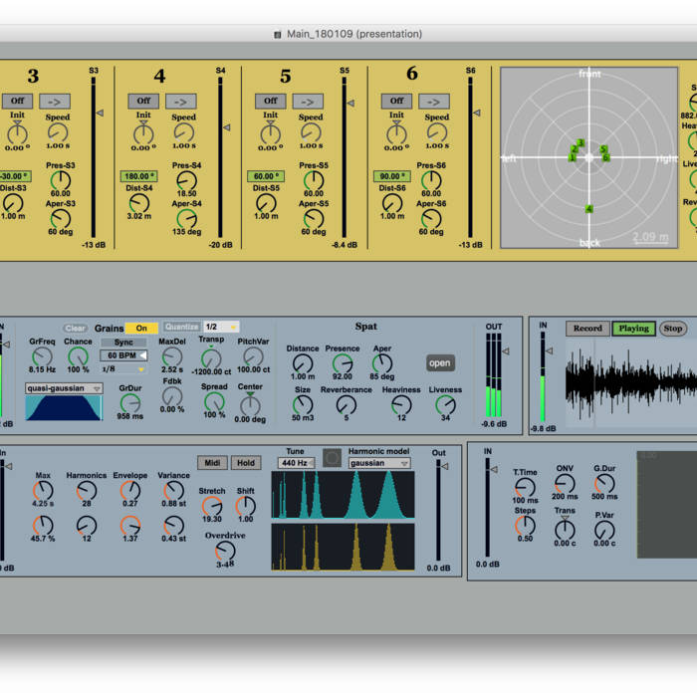
Task: Click the Presence knob in Spat
Action: click(343, 363)
